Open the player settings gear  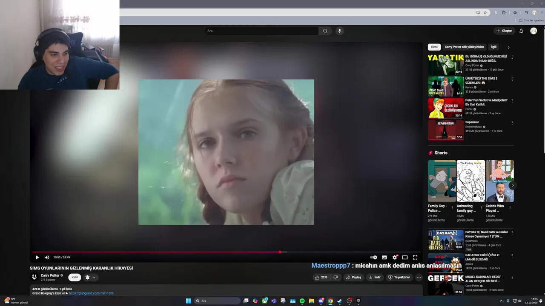point(395,257)
